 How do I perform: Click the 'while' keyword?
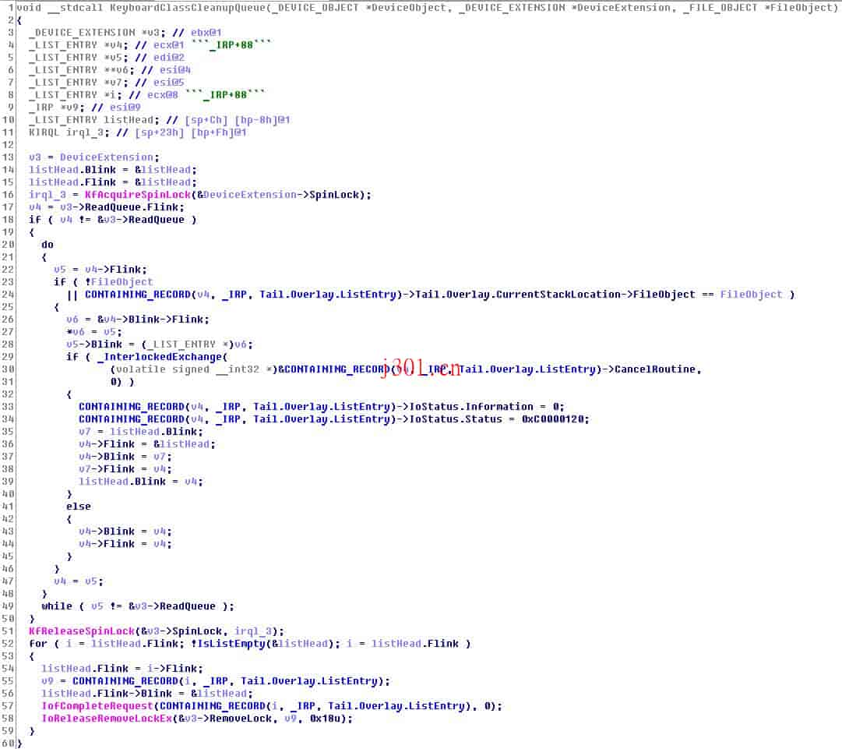(x=56, y=606)
